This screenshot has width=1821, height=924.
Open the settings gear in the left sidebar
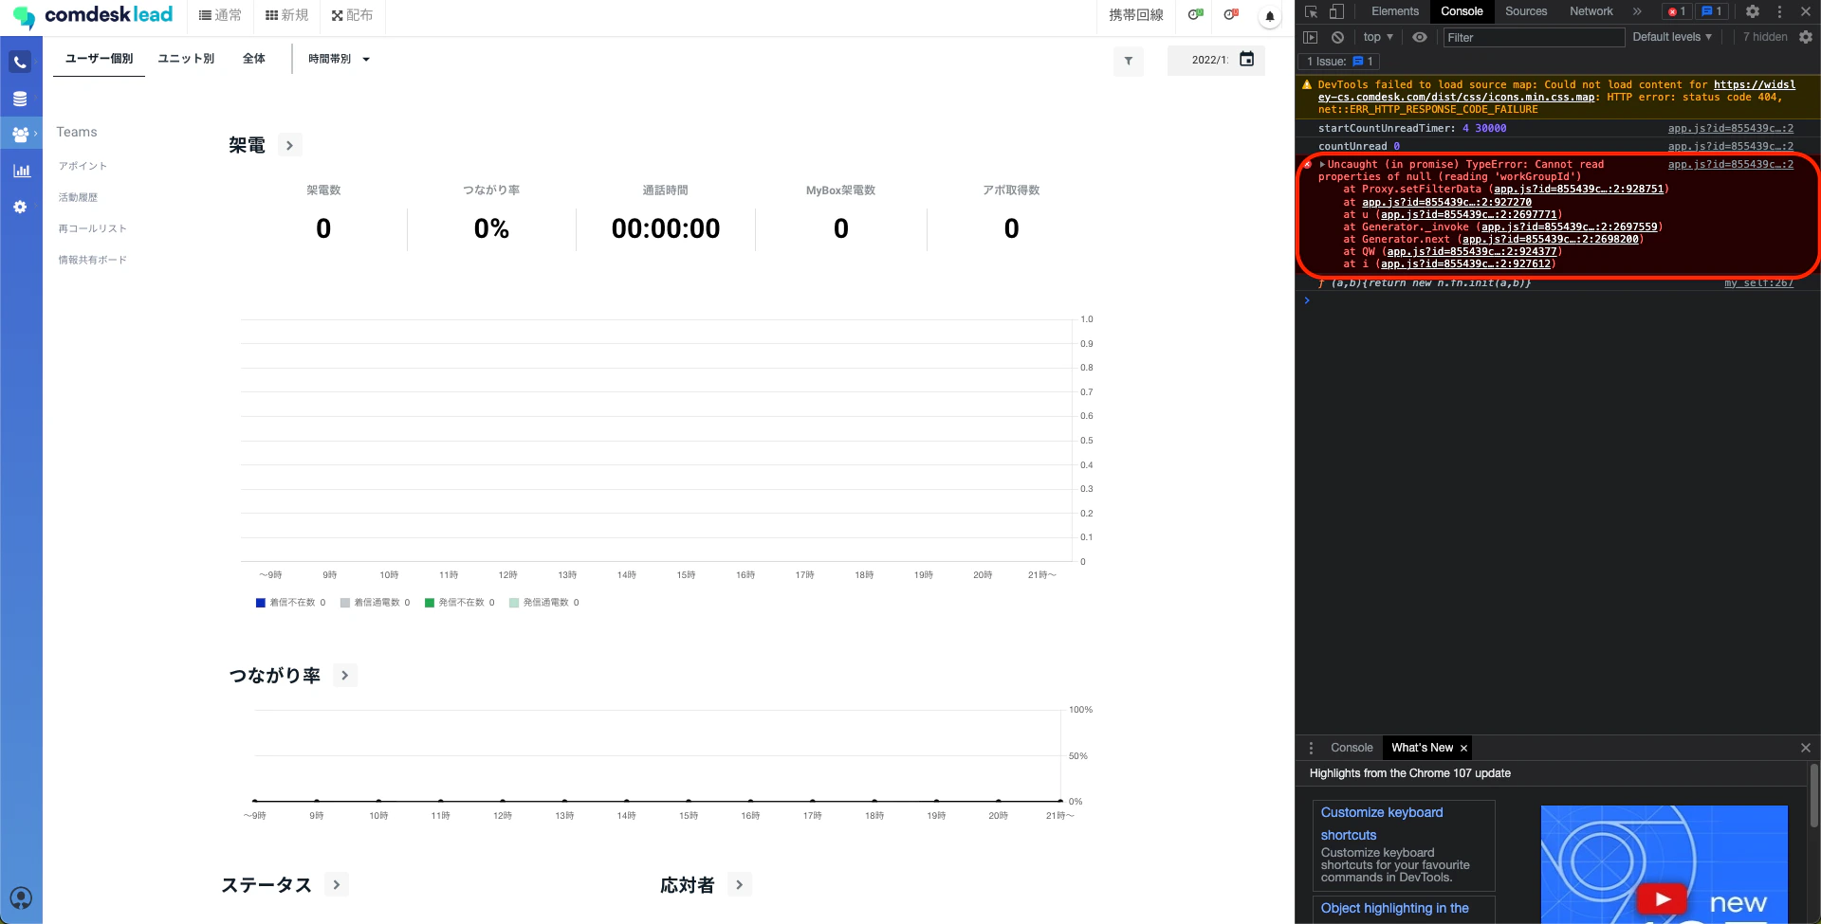point(20,207)
